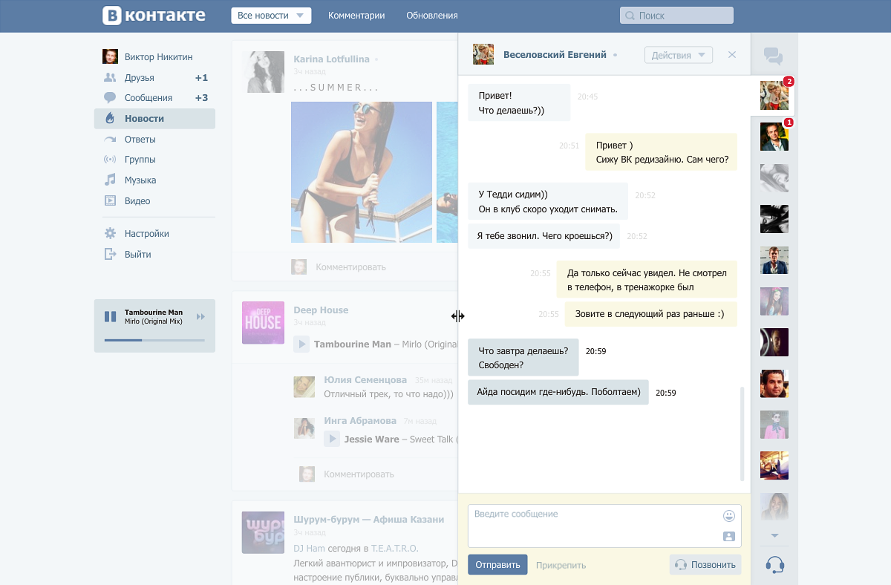Click the photo attach icon in the message box
The width and height of the screenshot is (891, 585).
coord(728,536)
